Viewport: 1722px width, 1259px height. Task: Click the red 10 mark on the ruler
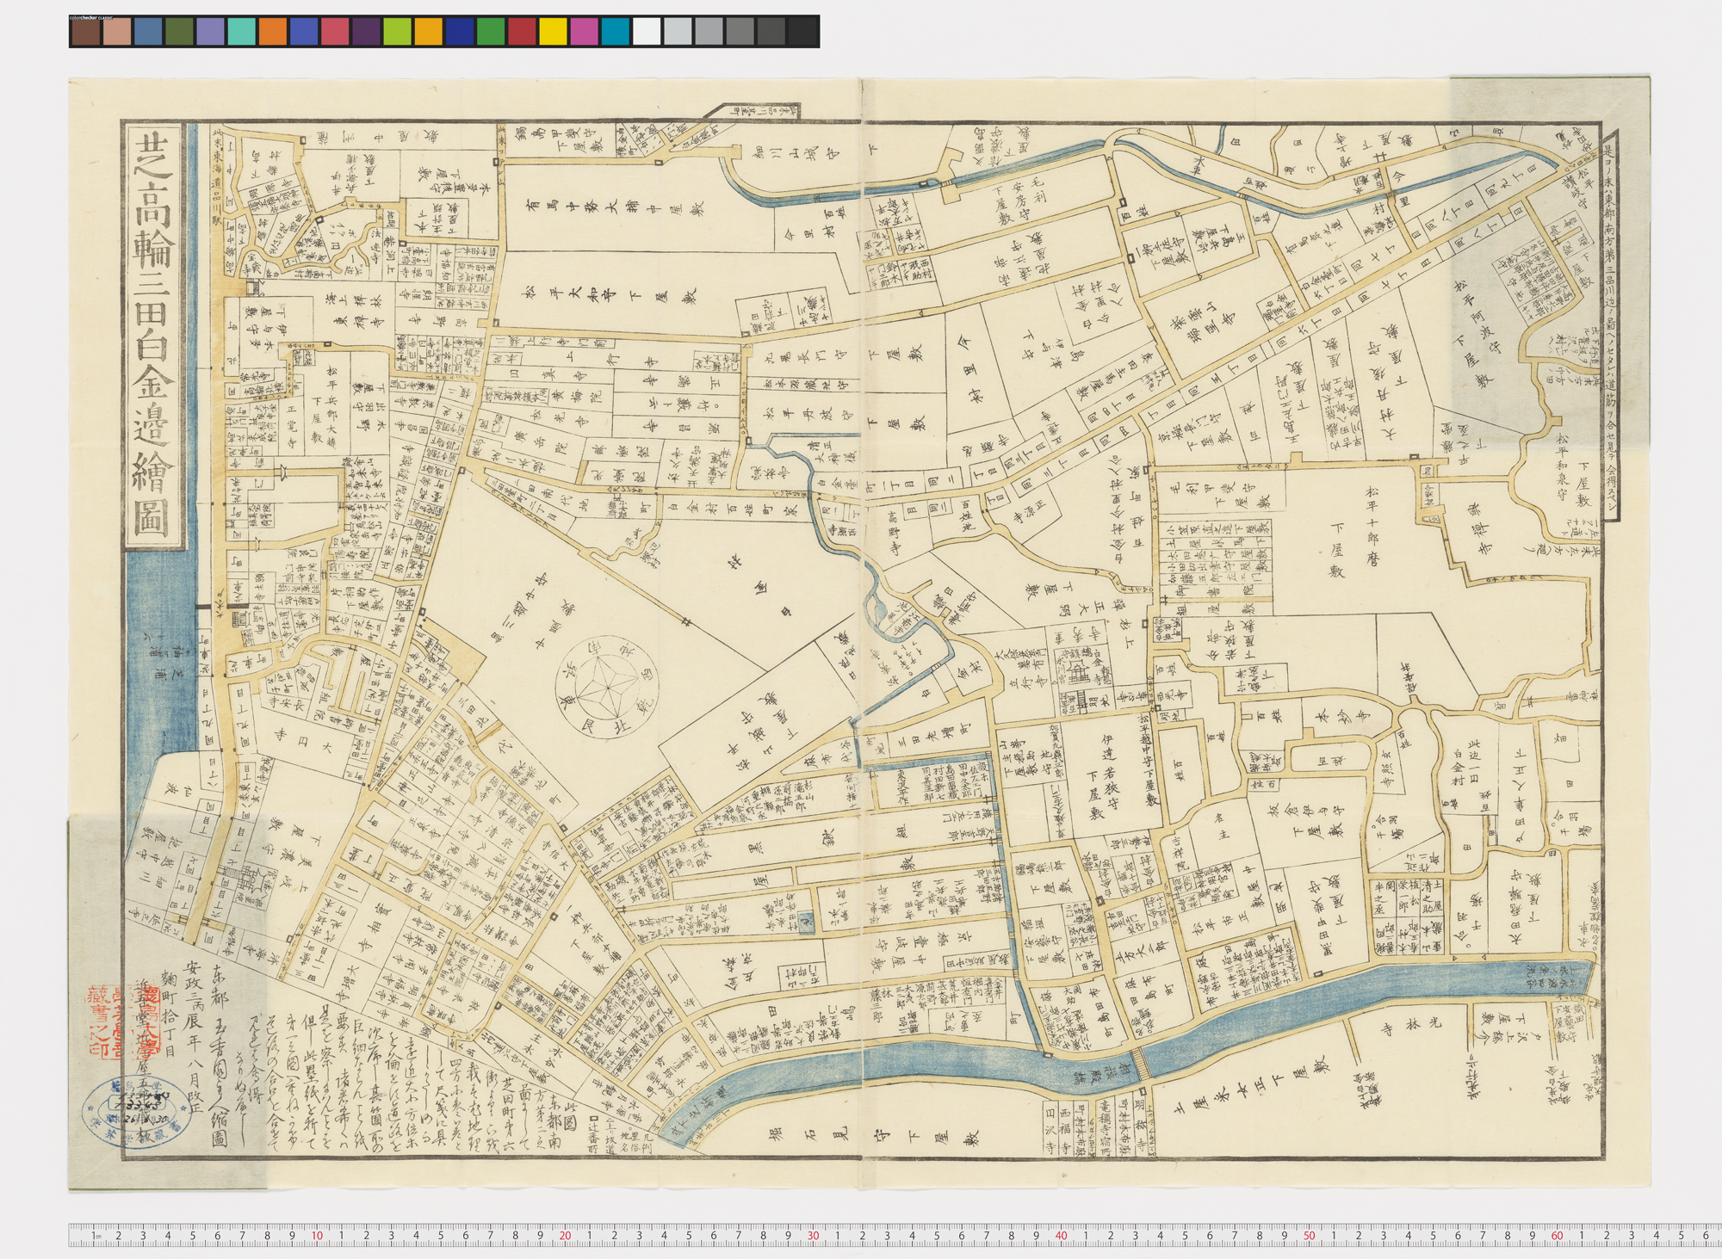(x=317, y=1236)
